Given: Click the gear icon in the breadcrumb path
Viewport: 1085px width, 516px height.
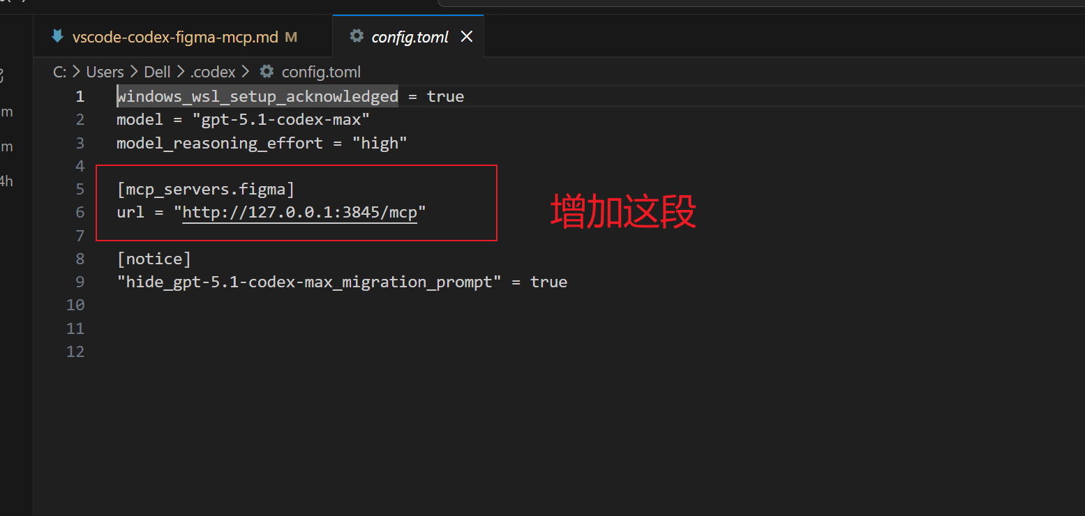Looking at the screenshot, I should pos(267,72).
